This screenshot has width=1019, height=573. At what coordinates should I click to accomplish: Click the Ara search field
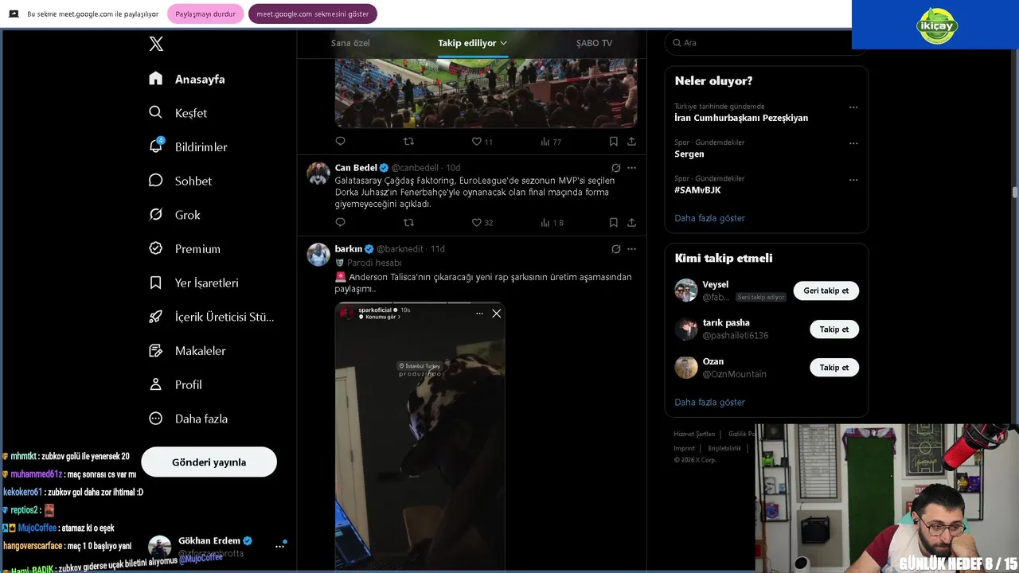(x=766, y=43)
